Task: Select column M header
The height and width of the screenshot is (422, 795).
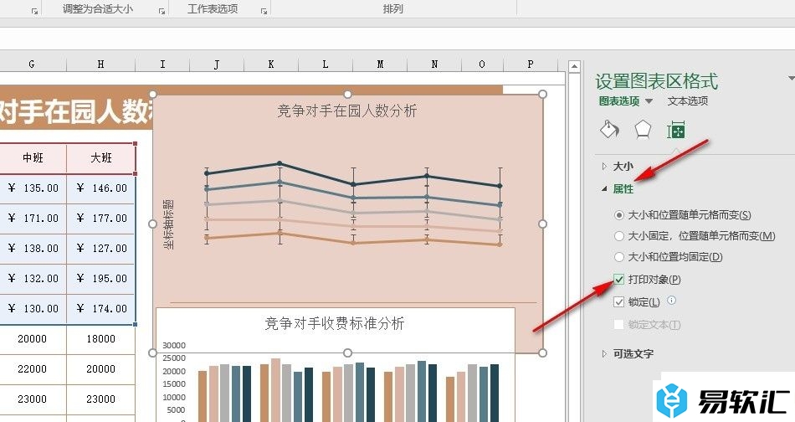Action: [380, 64]
